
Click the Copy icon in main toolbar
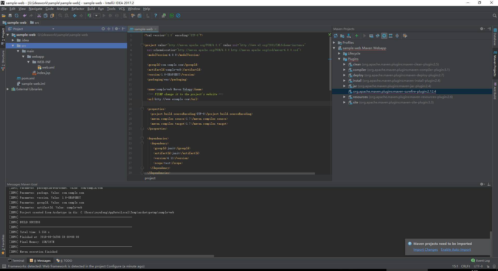pos(46,16)
